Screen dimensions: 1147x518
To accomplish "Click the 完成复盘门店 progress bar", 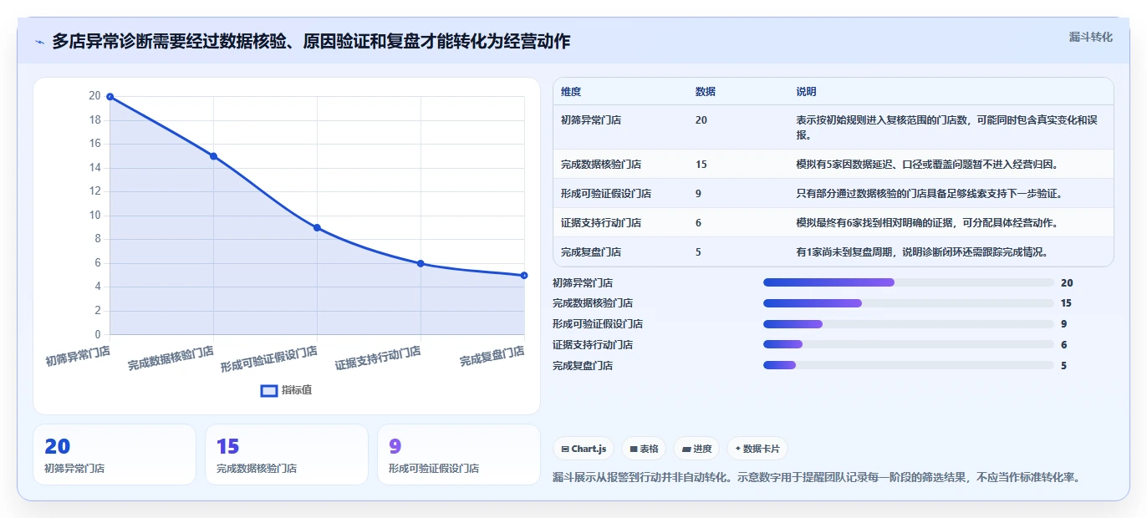I will 908,365.
